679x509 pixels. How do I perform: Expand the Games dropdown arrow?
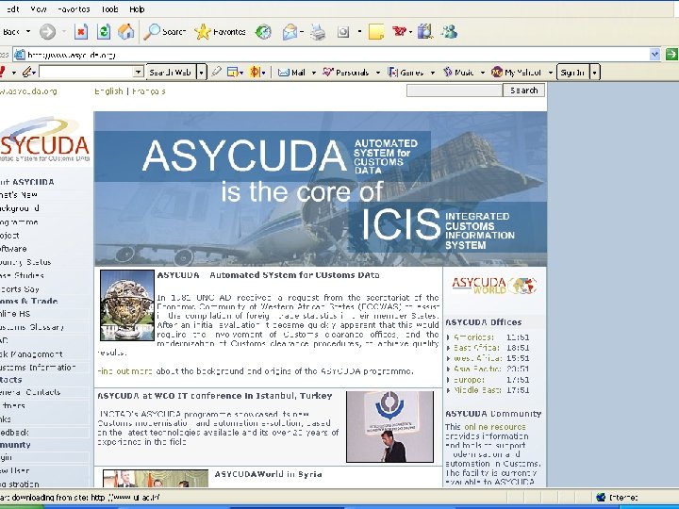(x=432, y=73)
